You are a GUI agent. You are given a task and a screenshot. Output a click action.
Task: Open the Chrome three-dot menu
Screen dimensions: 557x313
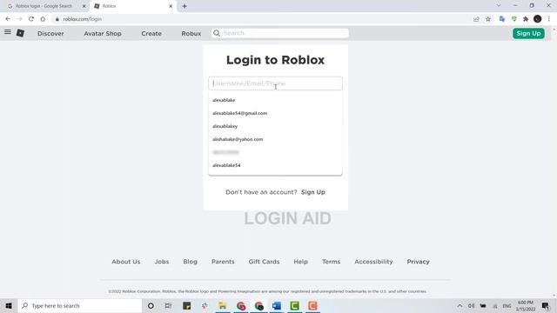(x=549, y=19)
